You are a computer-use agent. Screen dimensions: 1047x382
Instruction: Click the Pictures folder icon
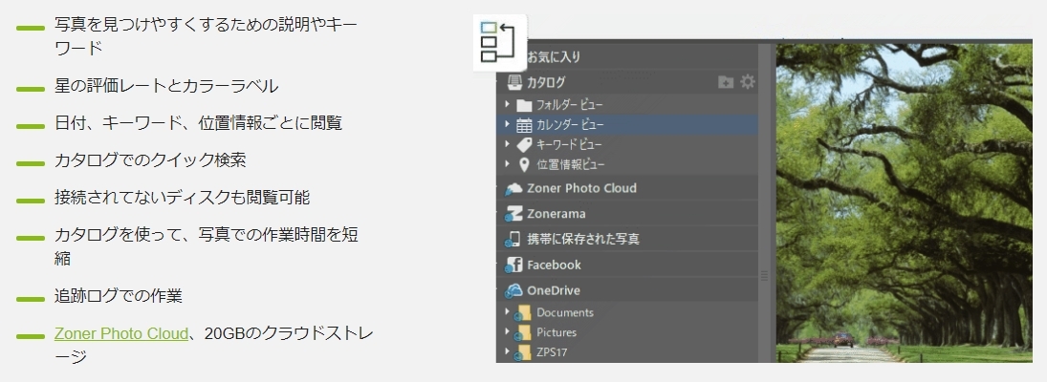[523, 332]
